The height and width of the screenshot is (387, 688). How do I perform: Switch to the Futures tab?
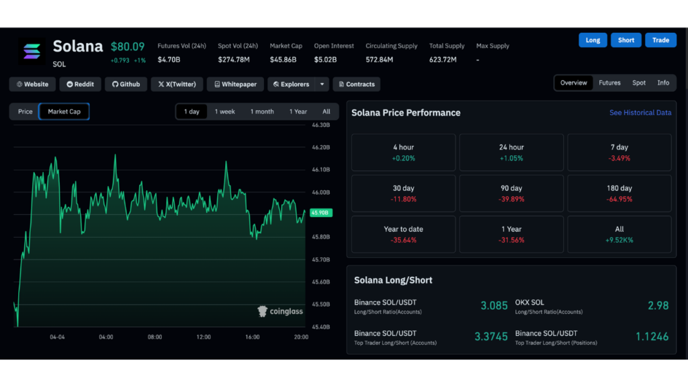click(609, 82)
